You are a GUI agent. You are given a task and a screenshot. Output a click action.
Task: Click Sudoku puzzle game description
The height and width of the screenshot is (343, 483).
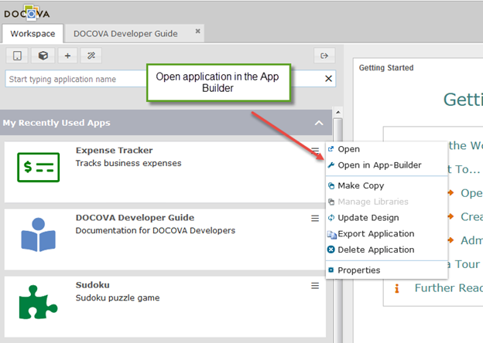coord(118,298)
